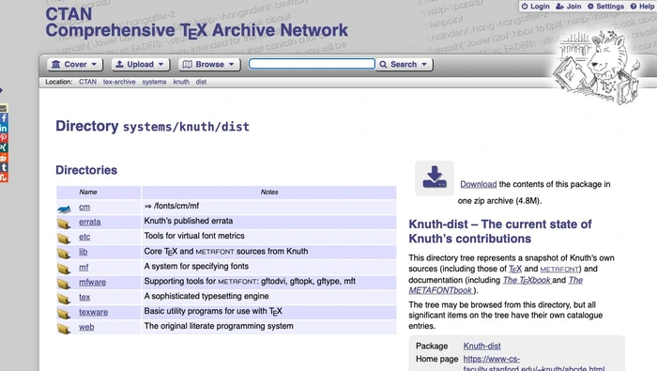The height and width of the screenshot is (371, 657).
Task: Share on Reddit via sidebar icon
Action: (x=4, y=158)
